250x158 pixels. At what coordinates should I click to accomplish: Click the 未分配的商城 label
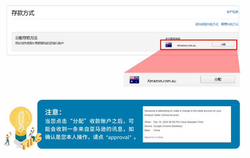173,39
